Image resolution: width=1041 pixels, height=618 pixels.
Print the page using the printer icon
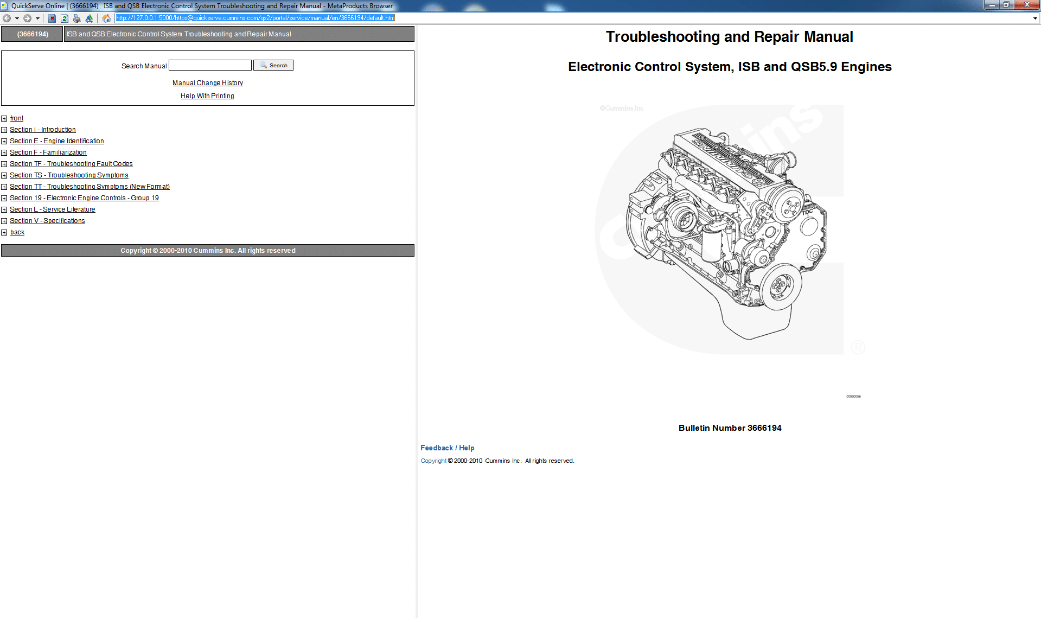[x=77, y=18]
